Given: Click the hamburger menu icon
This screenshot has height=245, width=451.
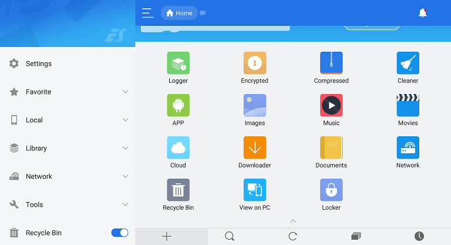Looking at the screenshot, I should coord(147,13).
